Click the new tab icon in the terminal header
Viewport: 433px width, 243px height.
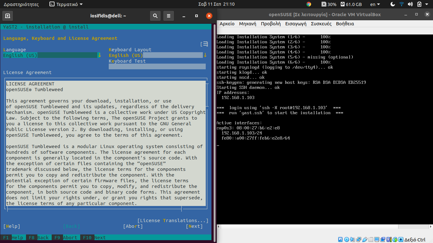click(8, 16)
